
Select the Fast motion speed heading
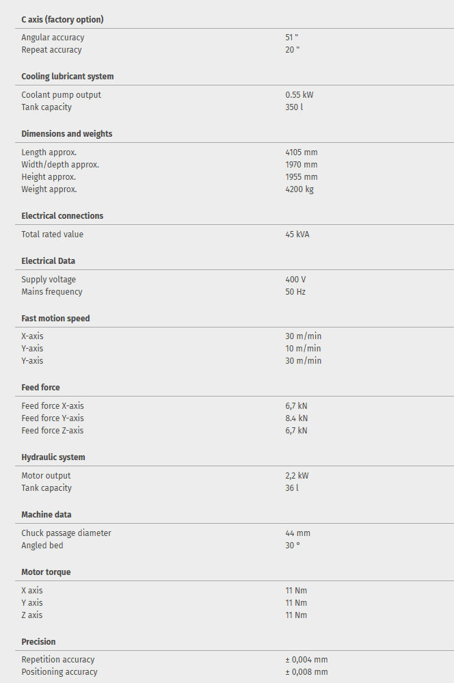55,319
